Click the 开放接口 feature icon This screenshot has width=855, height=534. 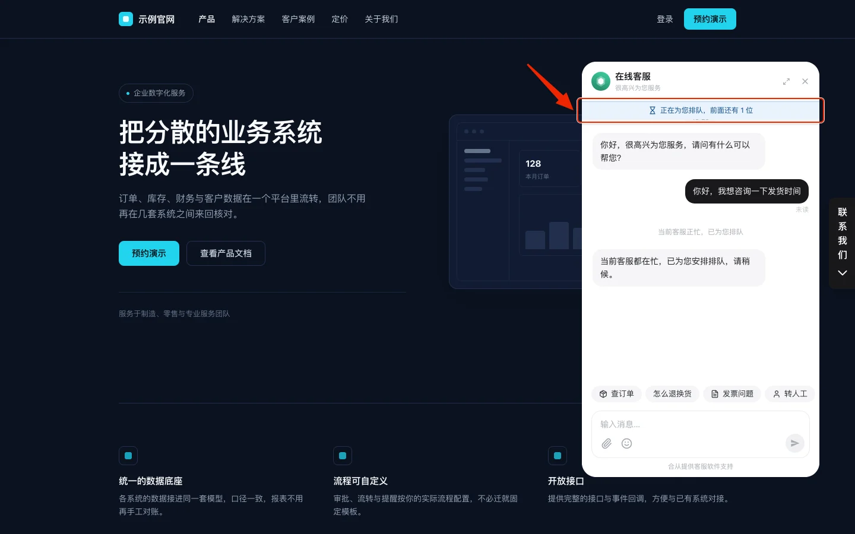pos(558,456)
